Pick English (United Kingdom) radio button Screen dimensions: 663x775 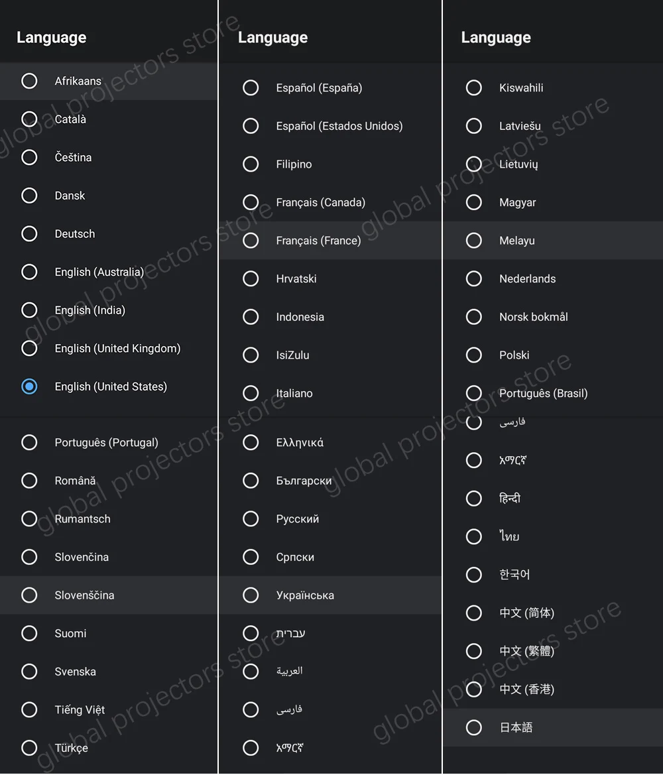tap(29, 348)
